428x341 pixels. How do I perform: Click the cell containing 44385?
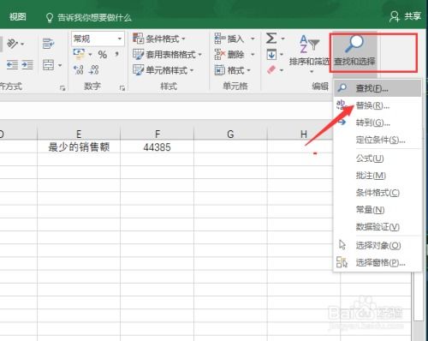157,147
